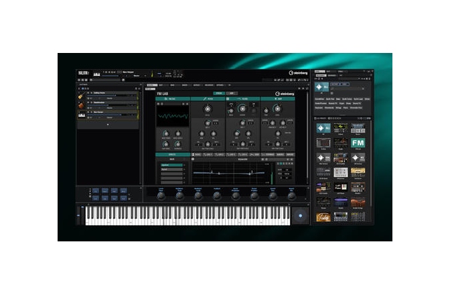The width and height of the screenshot is (450, 295).
Task: Select the piano keyboard icon slot
Action: click(x=82, y=115)
